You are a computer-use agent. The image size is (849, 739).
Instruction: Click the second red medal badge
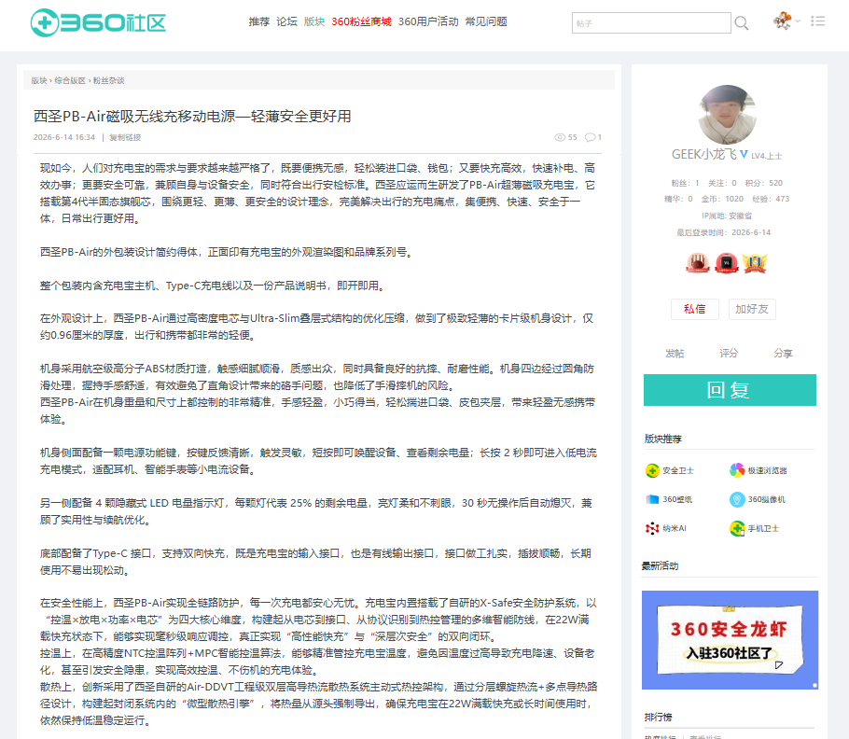[x=727, y=263]
